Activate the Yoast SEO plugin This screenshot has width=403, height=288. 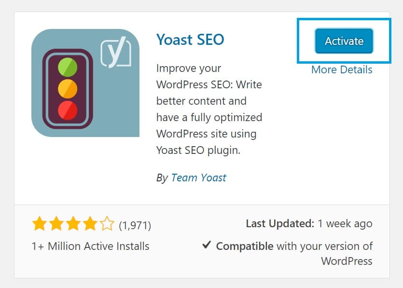tap(344, 41)
